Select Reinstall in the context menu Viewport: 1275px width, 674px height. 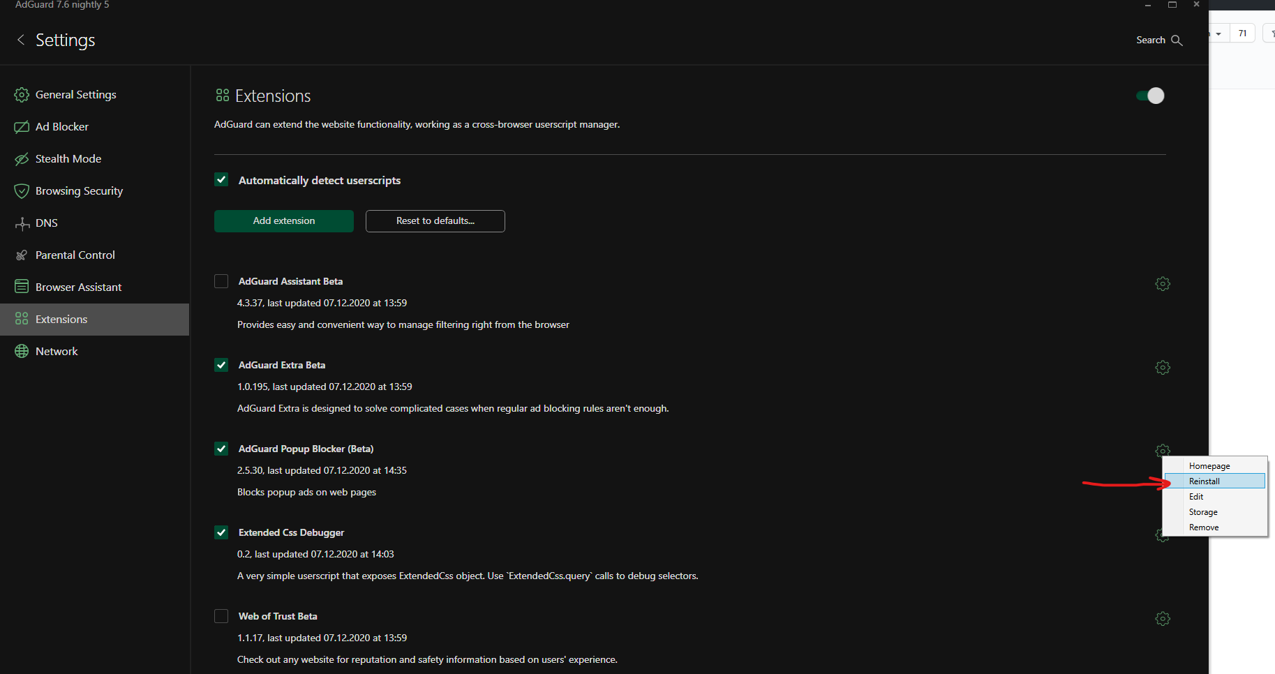click(1215, 481)
